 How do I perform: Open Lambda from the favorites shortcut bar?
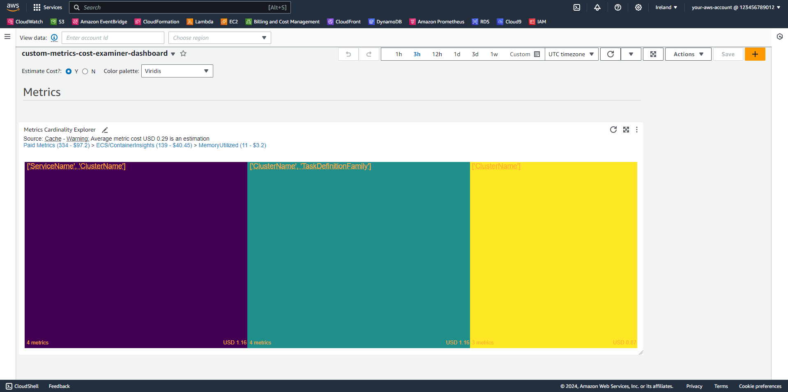pos(200,21)
